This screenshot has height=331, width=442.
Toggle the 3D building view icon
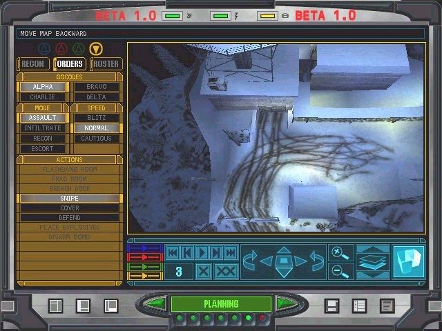[407, 262]
